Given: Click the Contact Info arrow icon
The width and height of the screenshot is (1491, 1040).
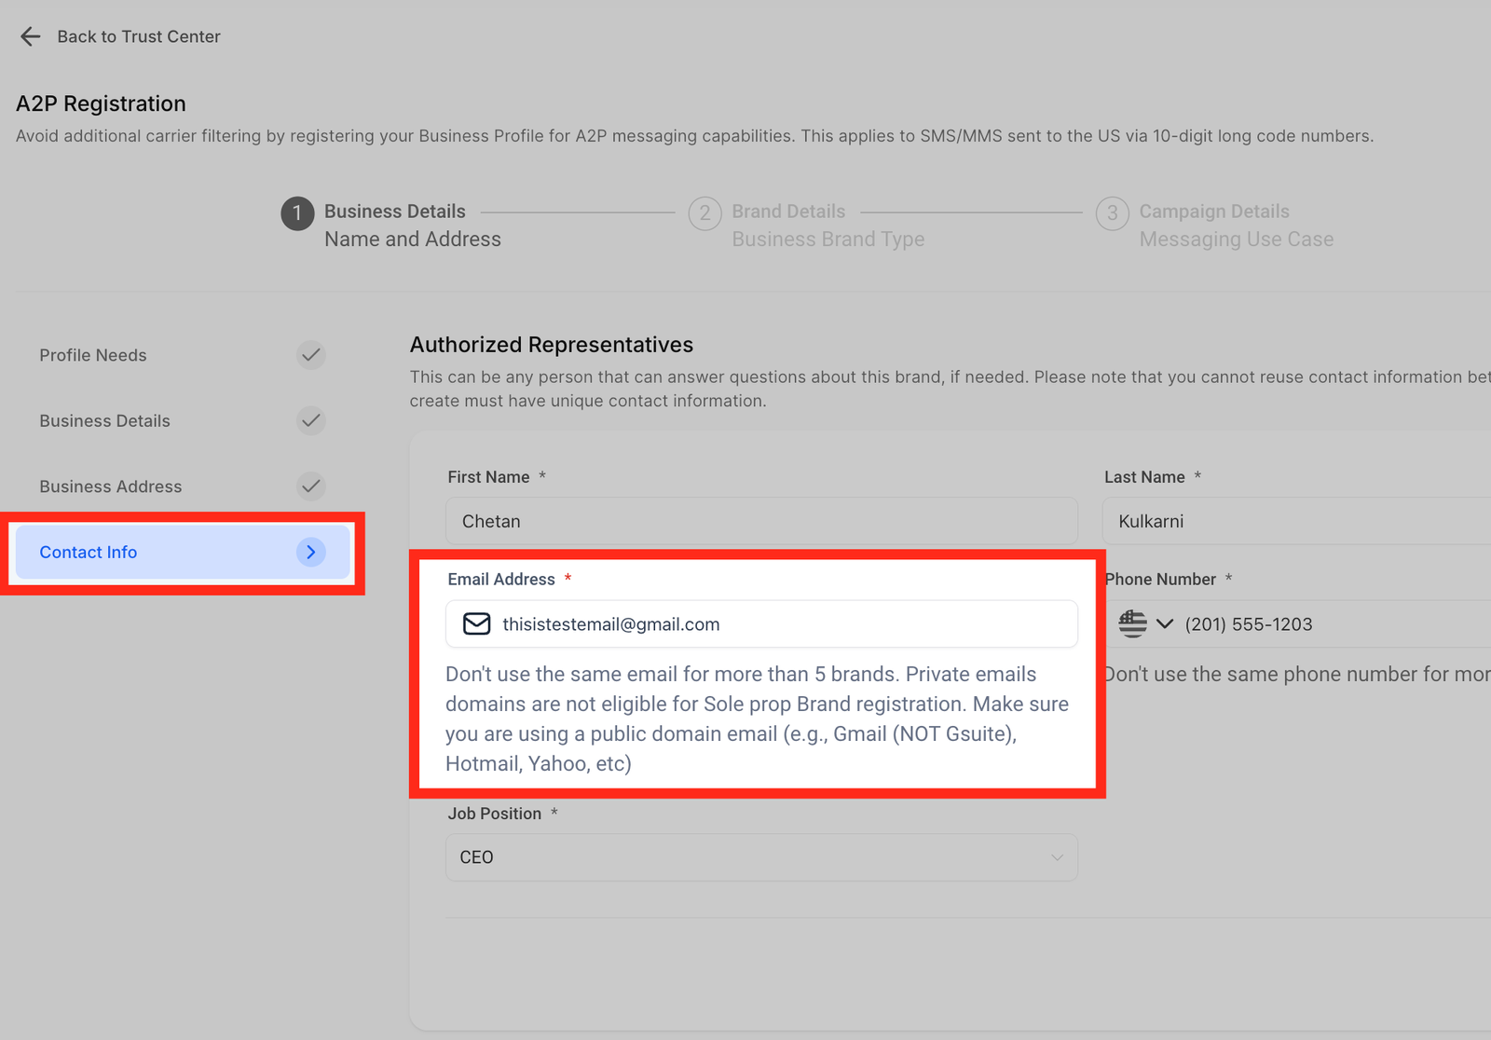Looking at the screenshot, I should pyautogui.click(x=310, y=552).
